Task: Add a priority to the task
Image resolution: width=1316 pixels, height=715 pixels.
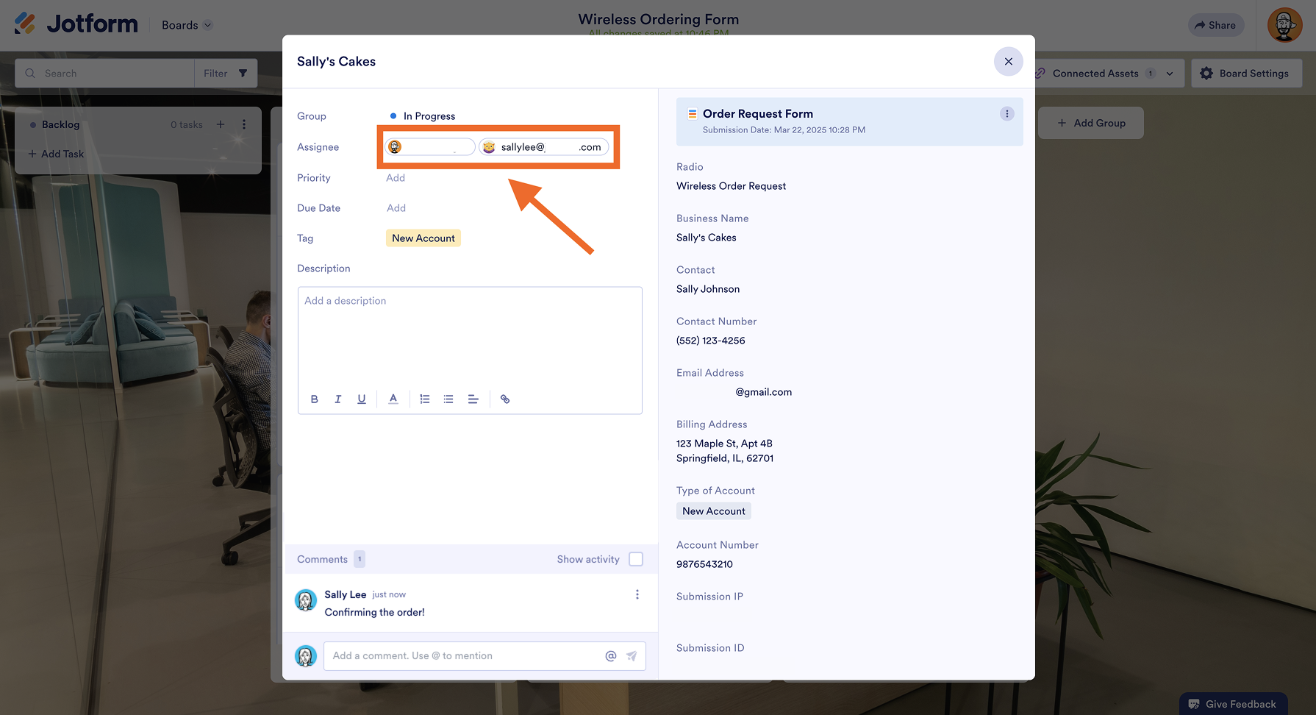Action: 396,178
